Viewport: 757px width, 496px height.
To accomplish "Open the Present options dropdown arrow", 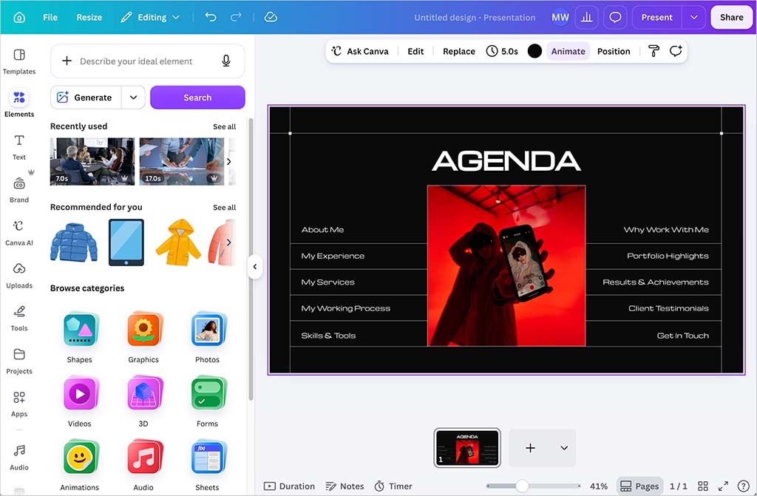I will (x=693, y=18).
